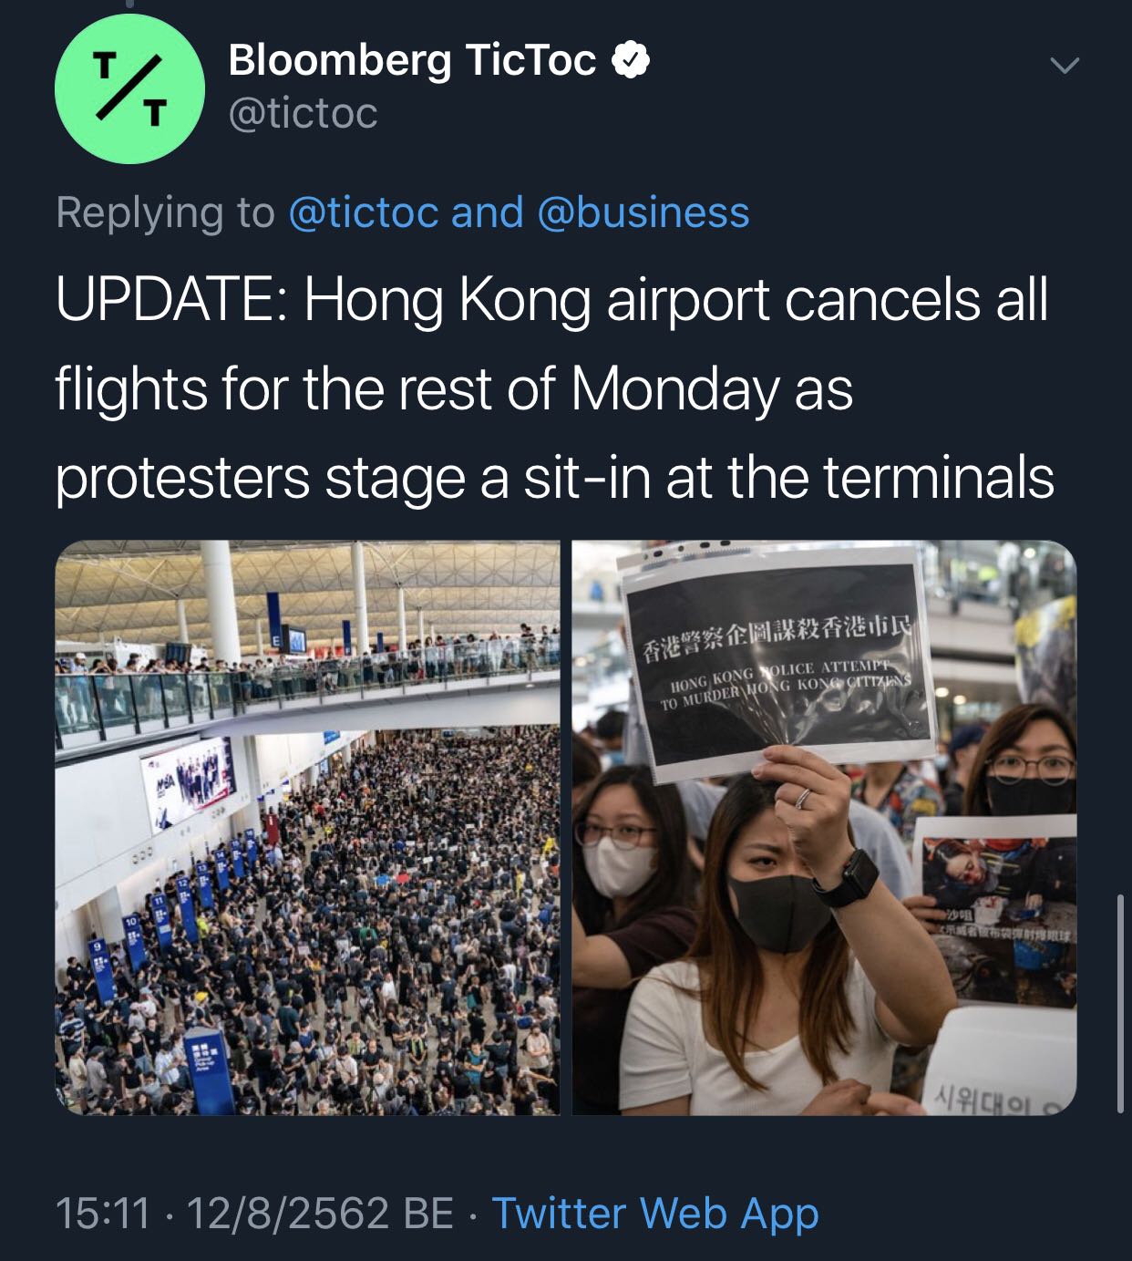Screen dimensions: 1132x1261
Task: Click the Replying to label
Action: (x=165, y=212)
